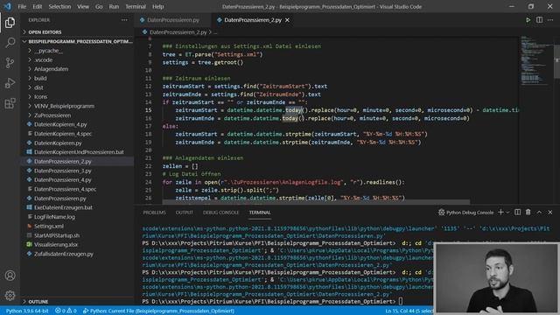Open the Go menu

pyautogui.click(x=99, y=6)
